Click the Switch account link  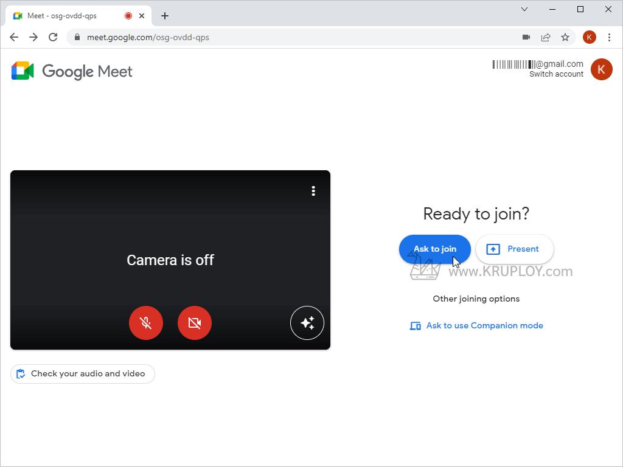pos(556,74)
